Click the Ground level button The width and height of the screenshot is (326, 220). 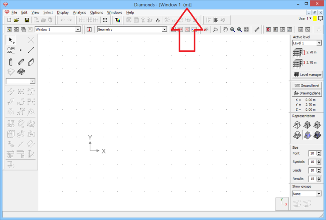tap(307, 86)
